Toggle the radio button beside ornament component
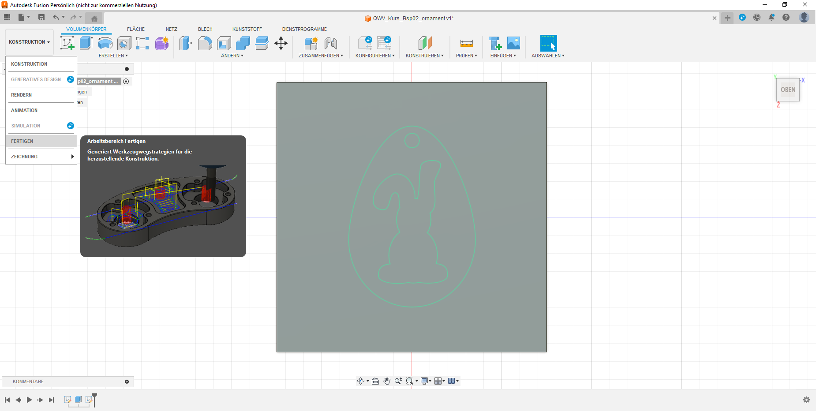This screenshot has height=411, width=816. tap(126, 81)
